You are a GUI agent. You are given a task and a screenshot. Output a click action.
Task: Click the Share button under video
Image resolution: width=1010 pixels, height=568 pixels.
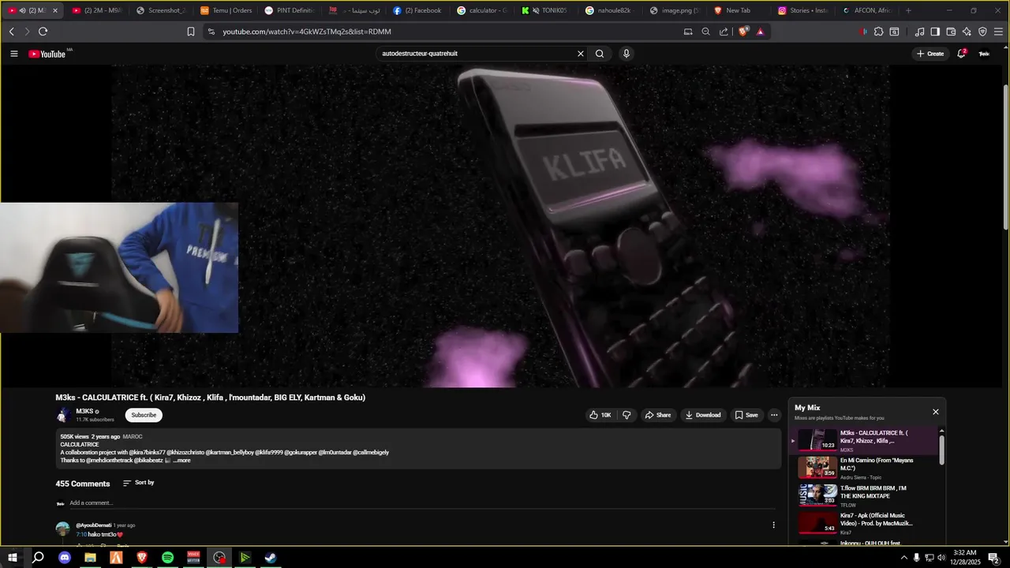tap(658, 415)
